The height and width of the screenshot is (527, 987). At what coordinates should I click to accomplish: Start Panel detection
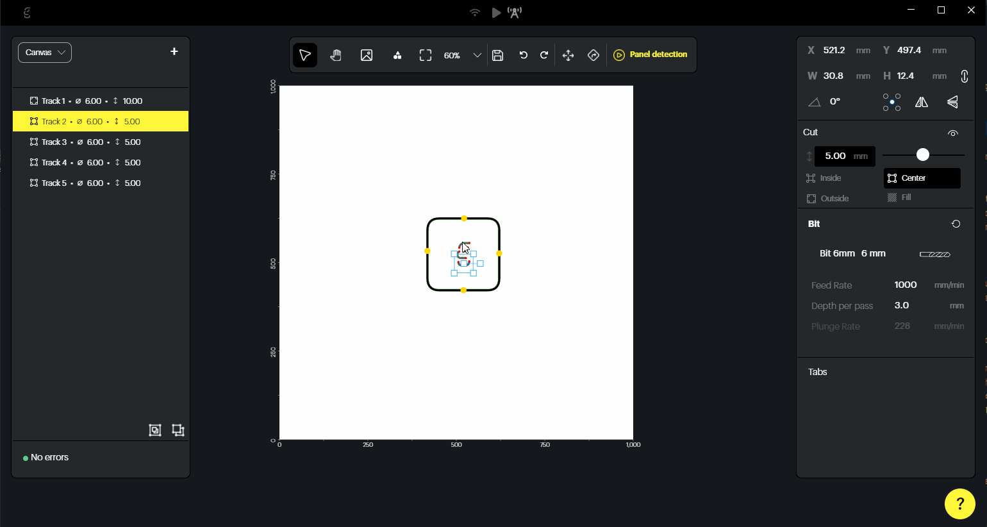click(651, 54)
